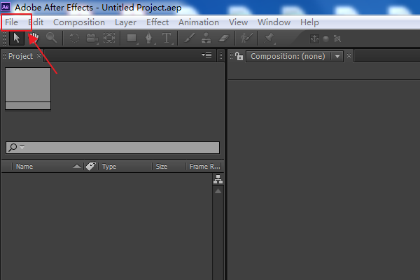This screenshot has width=420, height=280.
Task: Select the Pen tool
Action: (x=149, y=38)
